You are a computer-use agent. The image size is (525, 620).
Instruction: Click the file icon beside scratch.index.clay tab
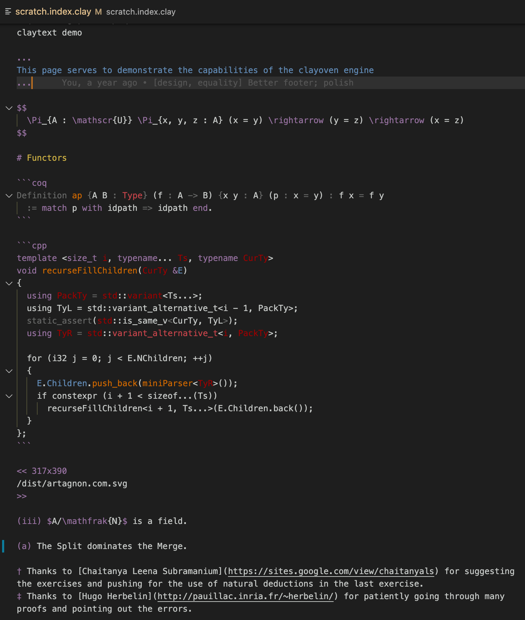pos(8,12)
